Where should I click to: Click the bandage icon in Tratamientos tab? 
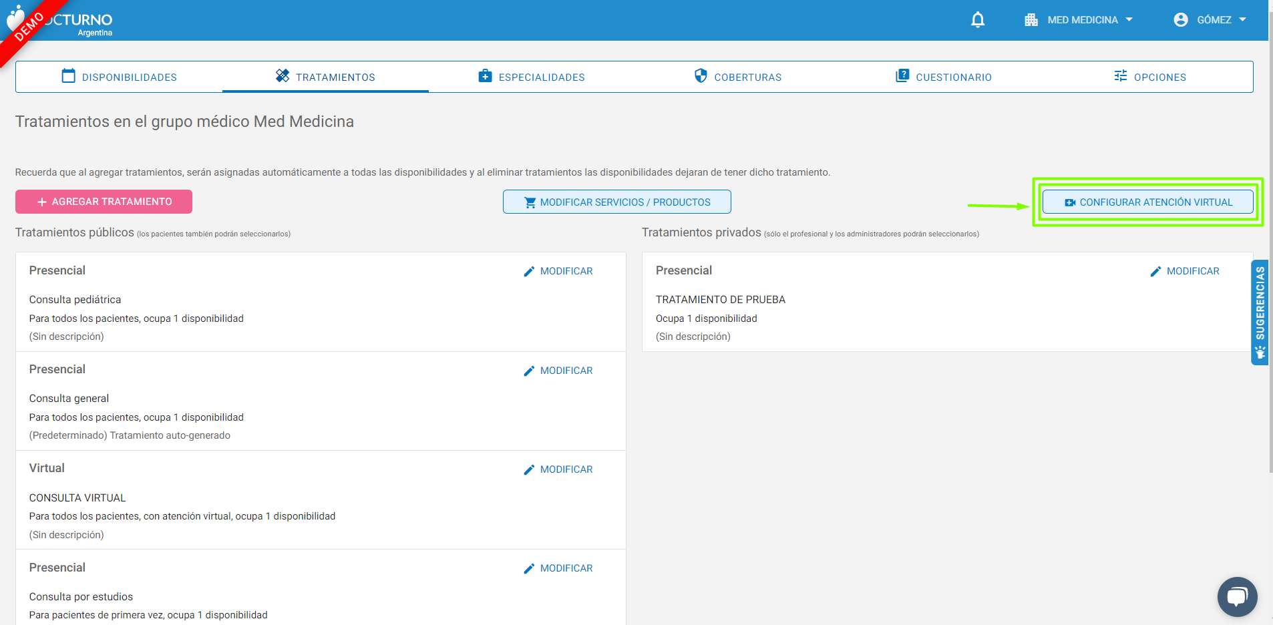283,75
